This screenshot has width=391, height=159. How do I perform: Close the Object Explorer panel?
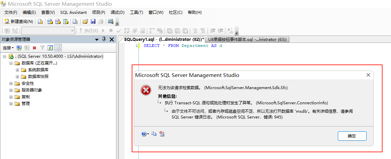(x=112, y=39)
